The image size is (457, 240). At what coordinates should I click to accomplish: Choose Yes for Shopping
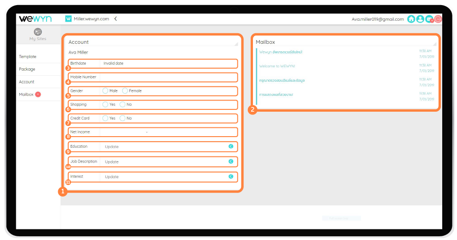click(105, 104)
